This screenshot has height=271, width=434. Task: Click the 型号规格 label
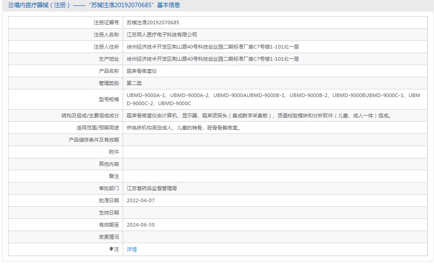[109, 99]
